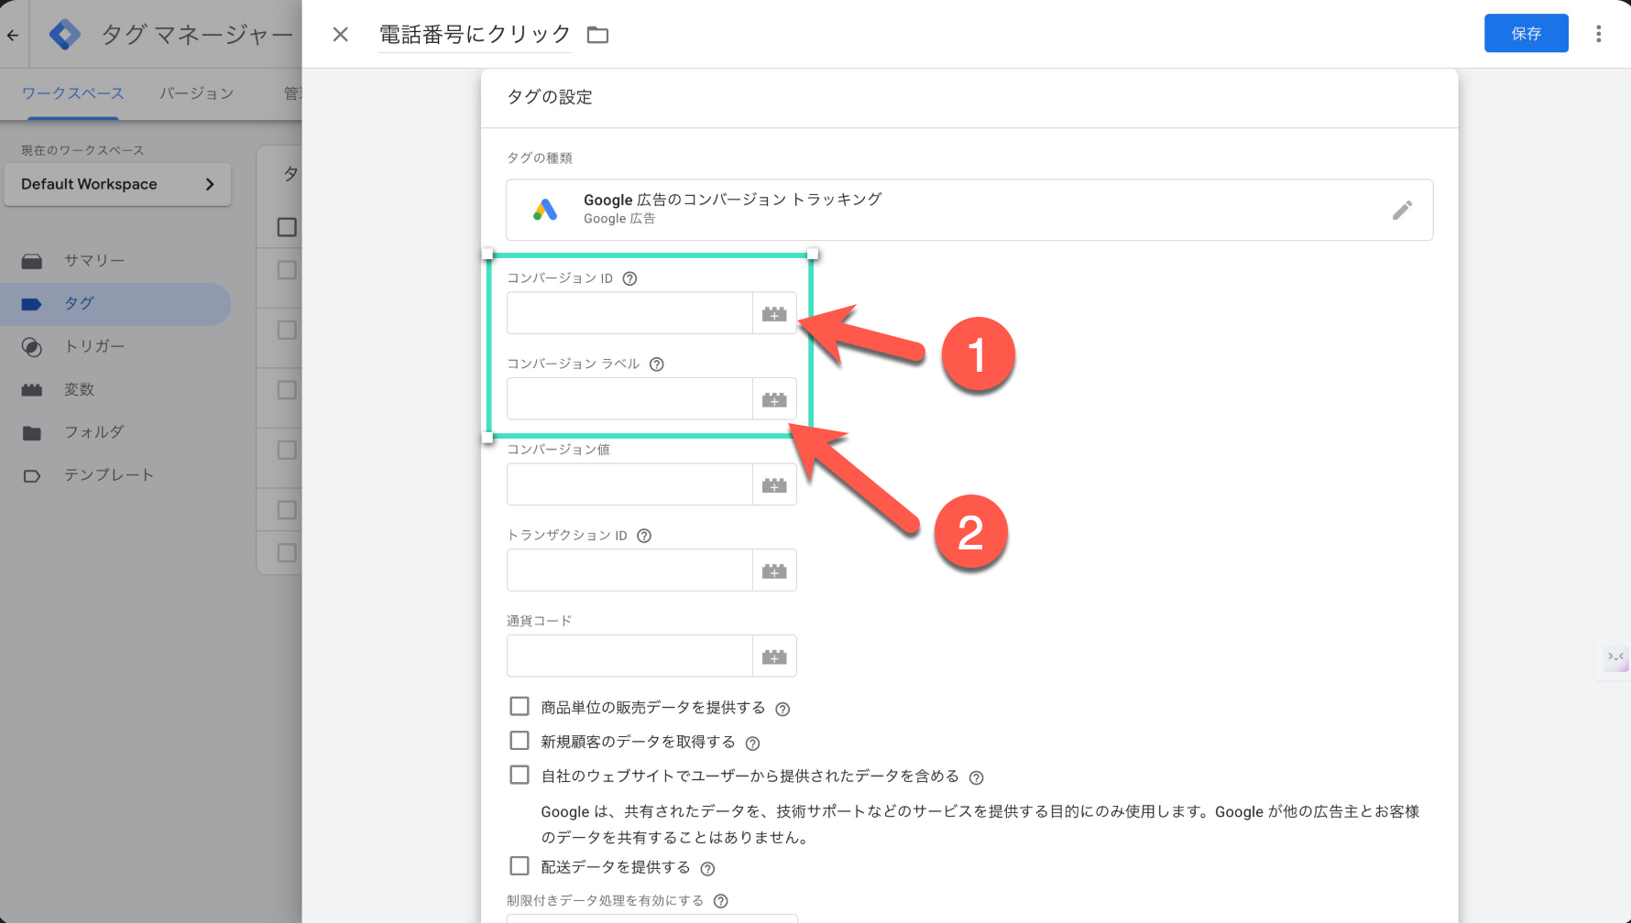Switch to the ワークスペース tab
This screenshot has width=1631, height=923.
coord(72,93)
